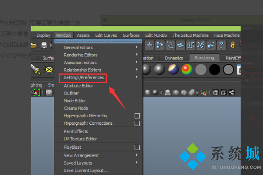
Task: Click the question mark help icon
Action: pyautogui.click(x=221, y=45)
